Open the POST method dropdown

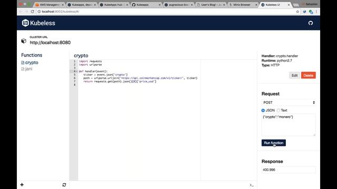(x=289, y=103)
